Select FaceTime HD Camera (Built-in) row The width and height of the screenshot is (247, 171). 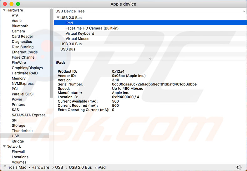click(150, 28)
